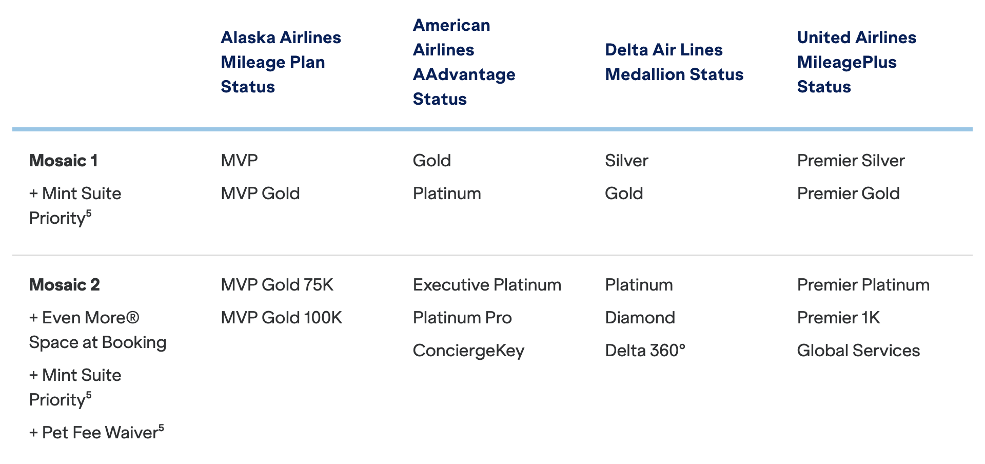Select the Diamond Medallion entry

[x=640, y=318]
